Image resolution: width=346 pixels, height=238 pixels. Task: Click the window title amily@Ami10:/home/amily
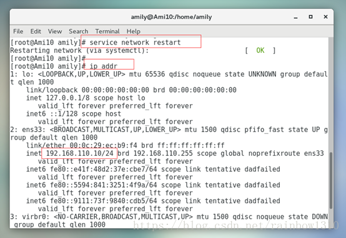click(172, 17)
